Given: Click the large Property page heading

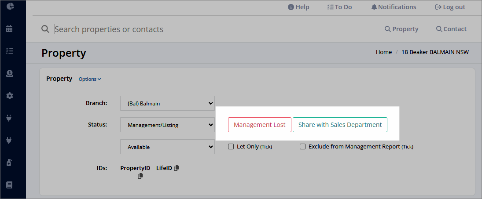Looking at the screenshot, I should [x=64, y=53].
